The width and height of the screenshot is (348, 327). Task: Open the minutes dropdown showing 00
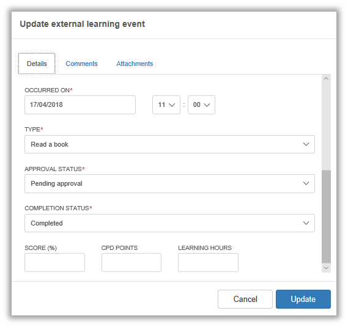point(201,105)
